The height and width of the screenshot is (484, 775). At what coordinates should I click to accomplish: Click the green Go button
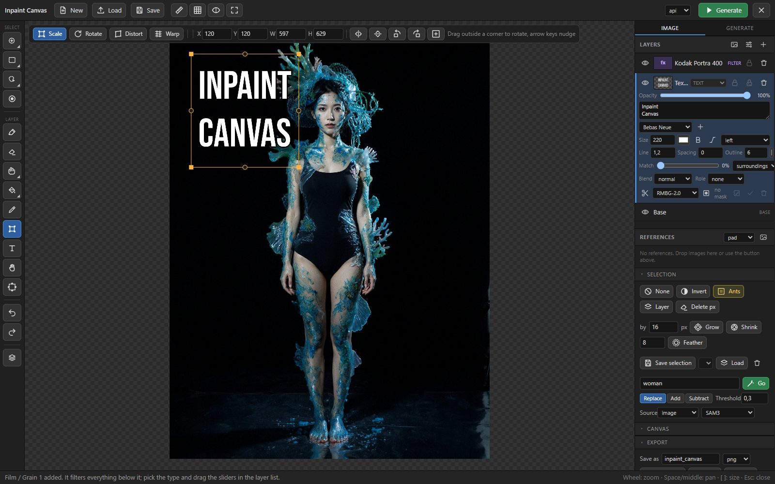[x=756, y=383]
